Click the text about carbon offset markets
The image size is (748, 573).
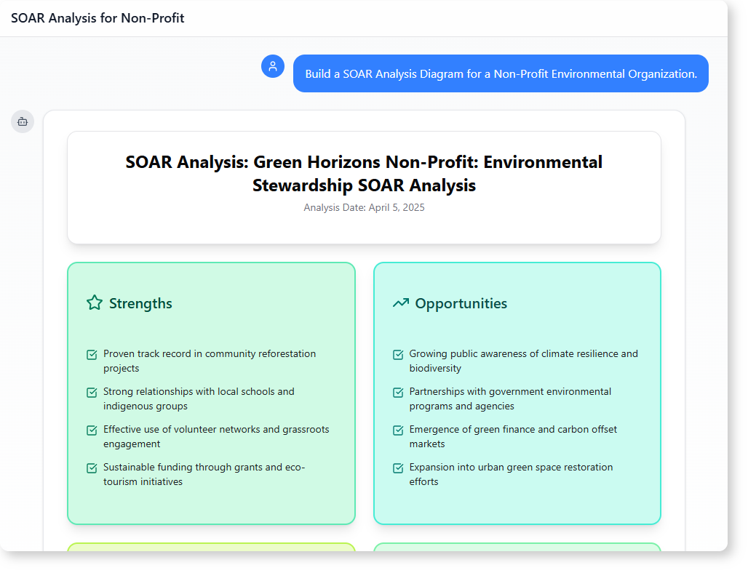click(x=513, y=436)
